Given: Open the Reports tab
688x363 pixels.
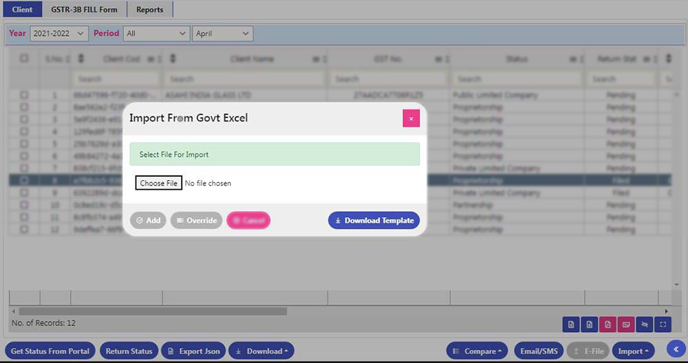Looking at the screenshot, I should [x=149, y=10].
